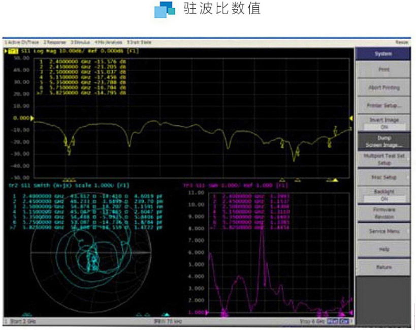This screenshot has height=330, width=416.
Task: Click the Return softkey
Action: click(x=383, y=267)
